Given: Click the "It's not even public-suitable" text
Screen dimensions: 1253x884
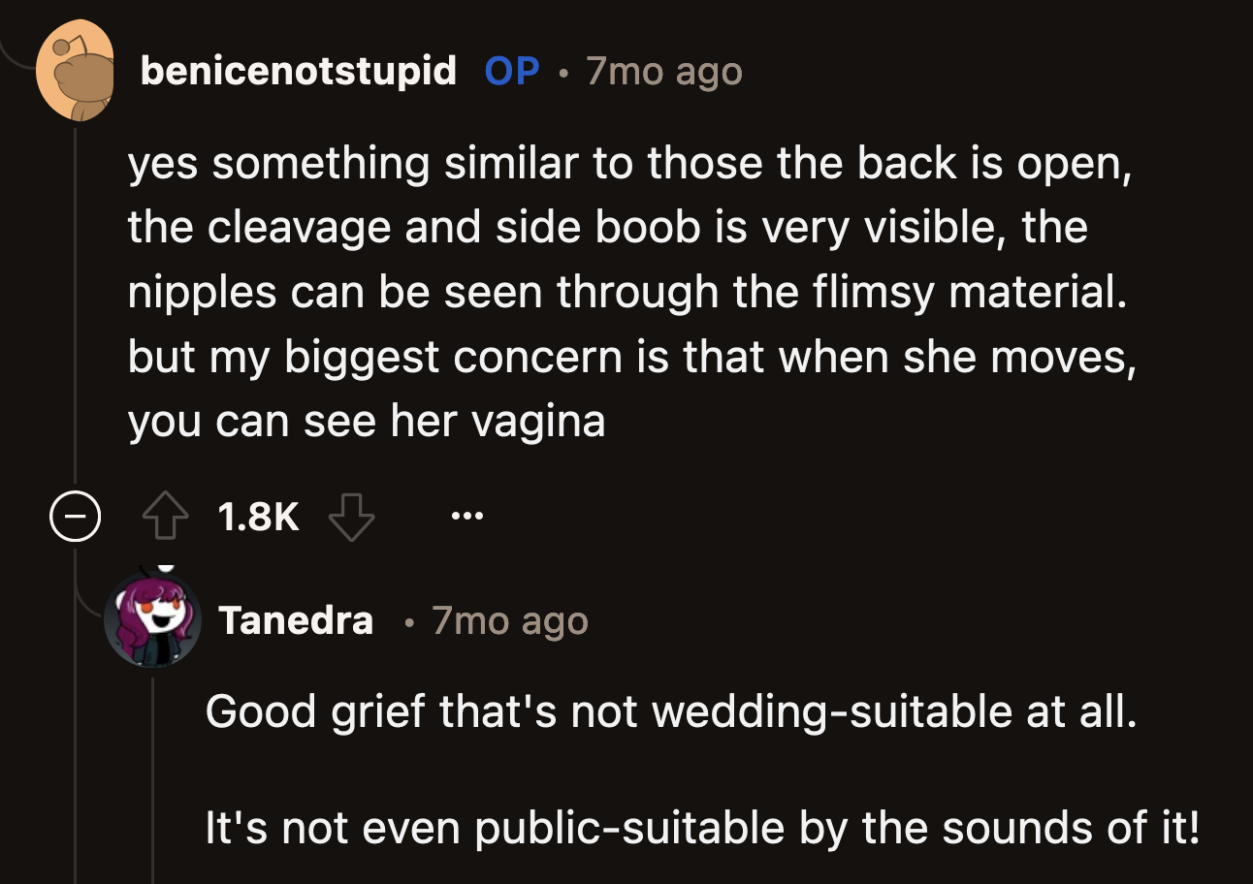Looking at the screenshot, I should tap(702, 829).
